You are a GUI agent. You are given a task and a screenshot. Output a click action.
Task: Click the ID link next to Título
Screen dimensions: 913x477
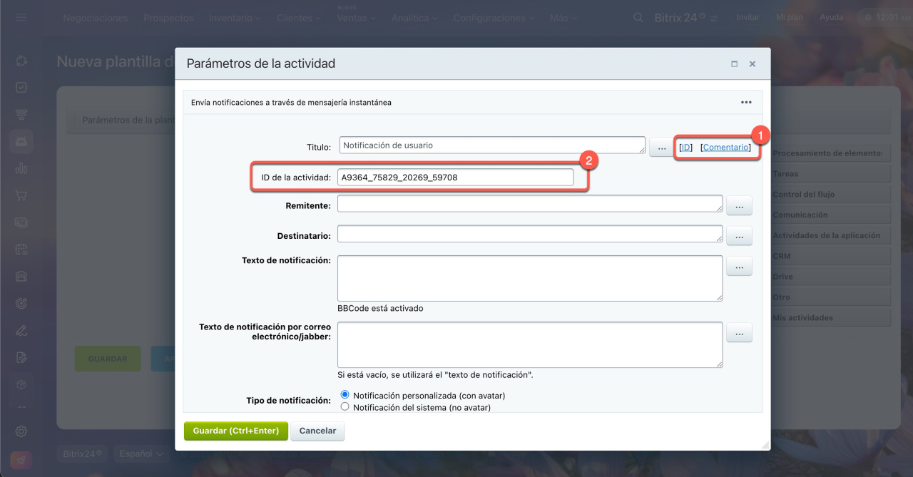(x=685, y=148)
